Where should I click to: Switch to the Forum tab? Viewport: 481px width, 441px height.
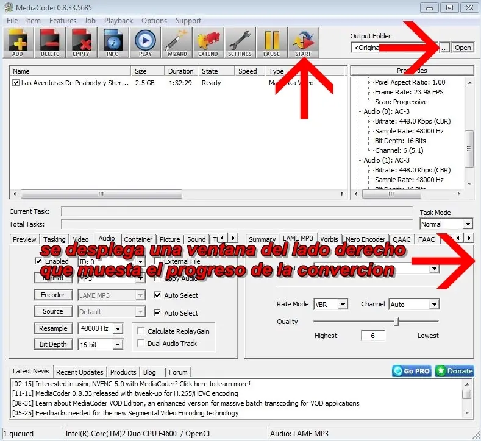(x=178, y=372)
